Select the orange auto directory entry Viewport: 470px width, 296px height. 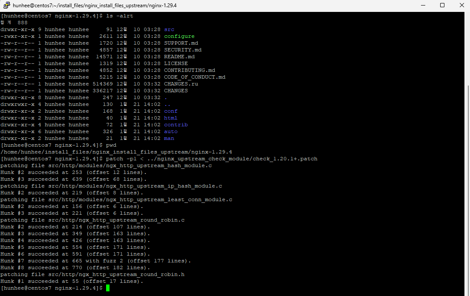170,131
